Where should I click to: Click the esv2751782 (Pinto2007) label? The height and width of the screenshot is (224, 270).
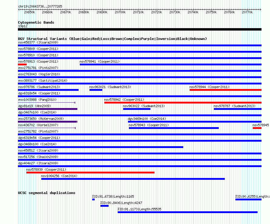point(38,131)
